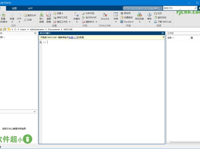Click the magnifier icon in documentation search
This screenshot has height=149, width=200.
point(195,8)
